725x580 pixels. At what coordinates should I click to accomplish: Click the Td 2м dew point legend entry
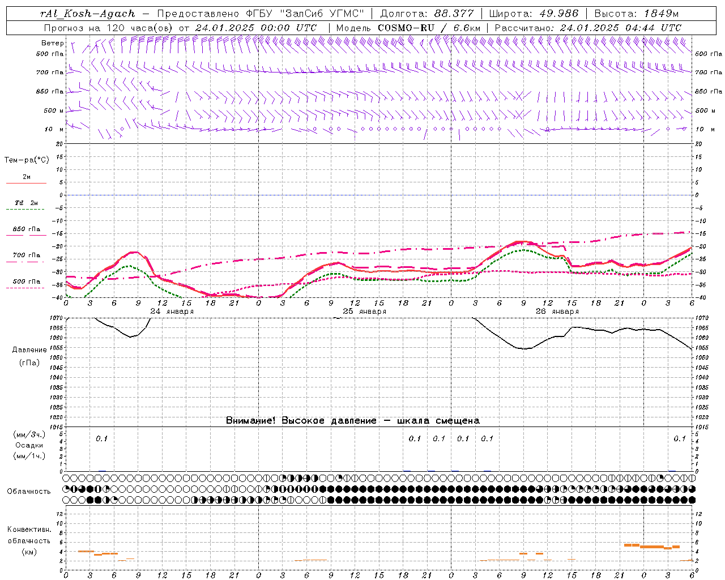(x=27, y=203)
